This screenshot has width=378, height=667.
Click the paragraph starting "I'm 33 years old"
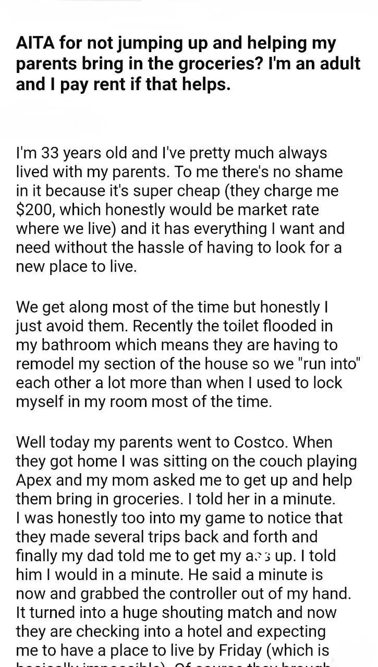(180, 209)
